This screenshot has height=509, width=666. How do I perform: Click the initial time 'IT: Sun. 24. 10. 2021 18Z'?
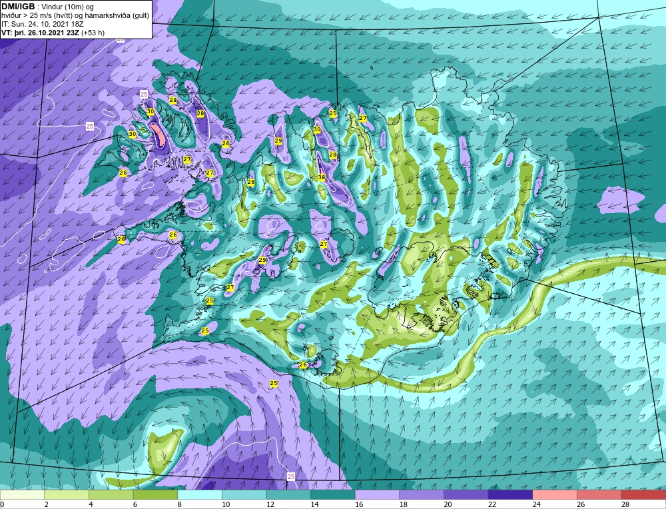point(43,24)
